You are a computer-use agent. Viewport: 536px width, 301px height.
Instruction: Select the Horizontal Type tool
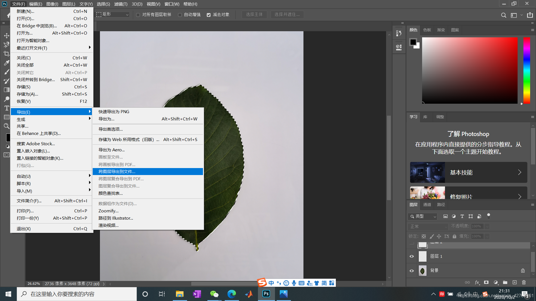6,108
